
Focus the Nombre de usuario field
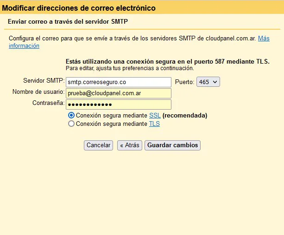tap(119, 93)
